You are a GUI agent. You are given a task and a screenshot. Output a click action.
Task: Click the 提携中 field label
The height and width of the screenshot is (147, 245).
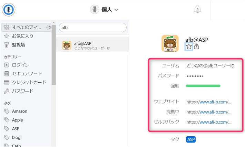coord(173,112)
